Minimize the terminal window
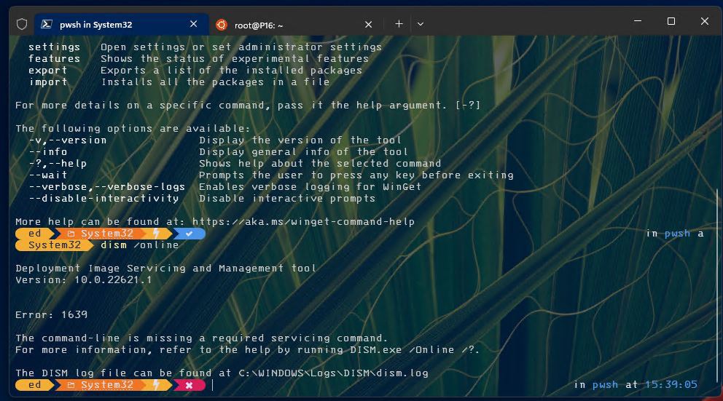This screenshot has height=401, width=723. coord(638,22)
